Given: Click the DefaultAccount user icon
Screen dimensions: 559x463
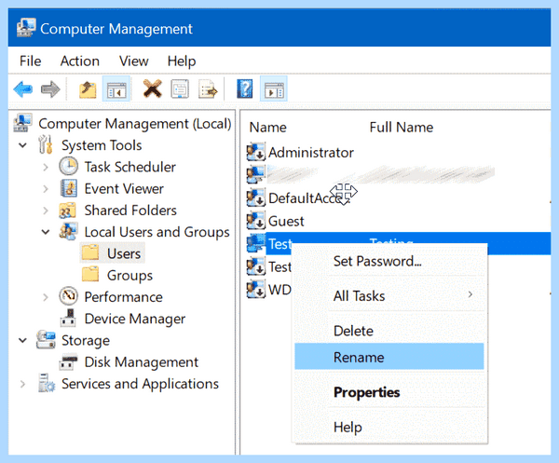Looking at the screenshot, I should pos(256,198).
